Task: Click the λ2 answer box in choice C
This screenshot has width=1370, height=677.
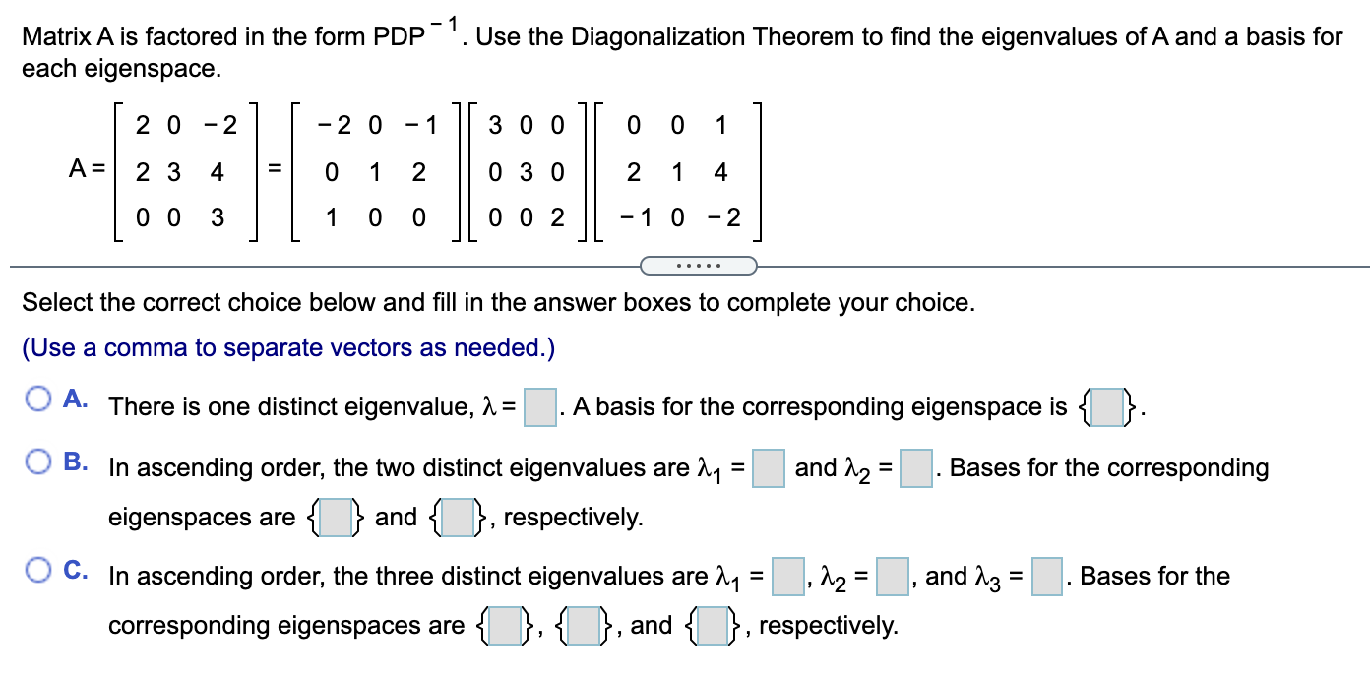Action: pyautogui.click(x=891, y=578)
